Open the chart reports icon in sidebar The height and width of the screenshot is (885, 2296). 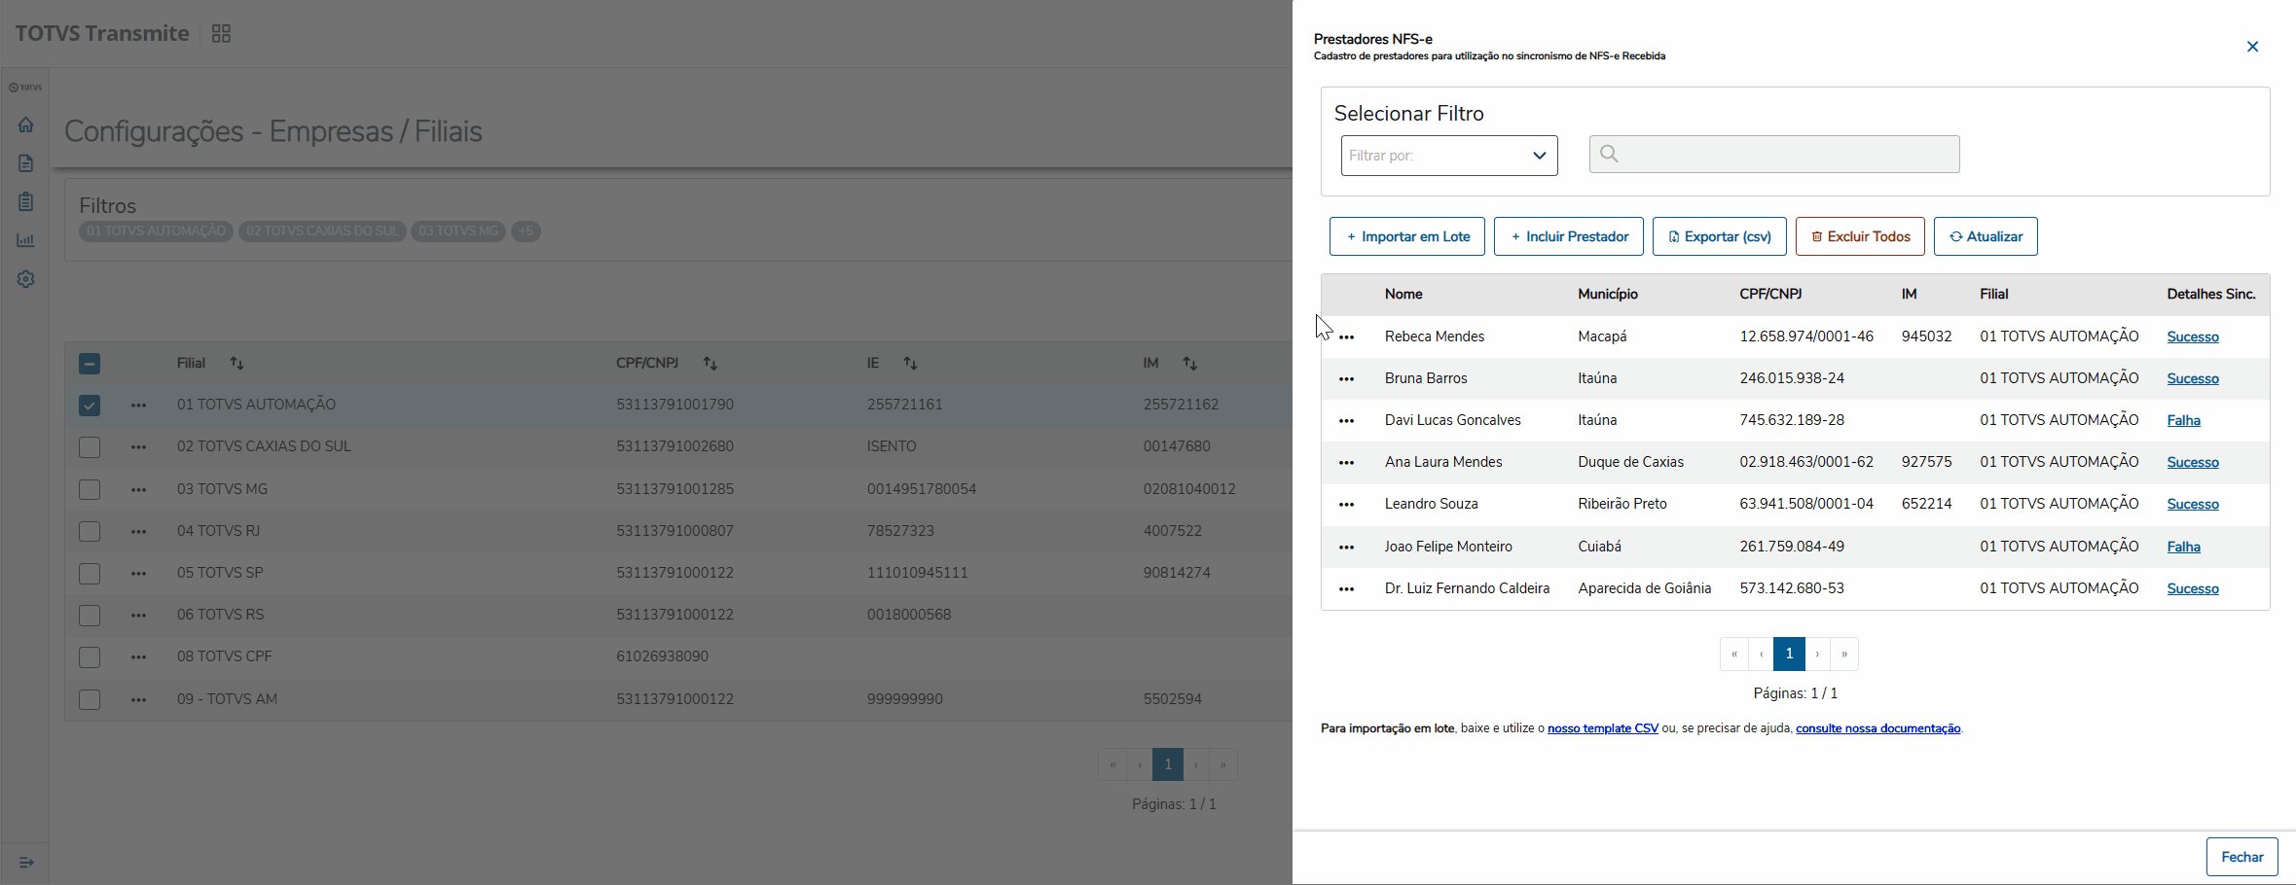coord(26,240)
